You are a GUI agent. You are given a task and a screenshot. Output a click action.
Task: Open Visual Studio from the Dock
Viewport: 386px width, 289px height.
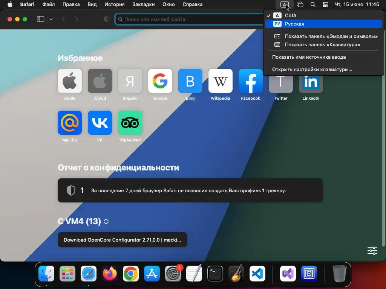[288, 273]
